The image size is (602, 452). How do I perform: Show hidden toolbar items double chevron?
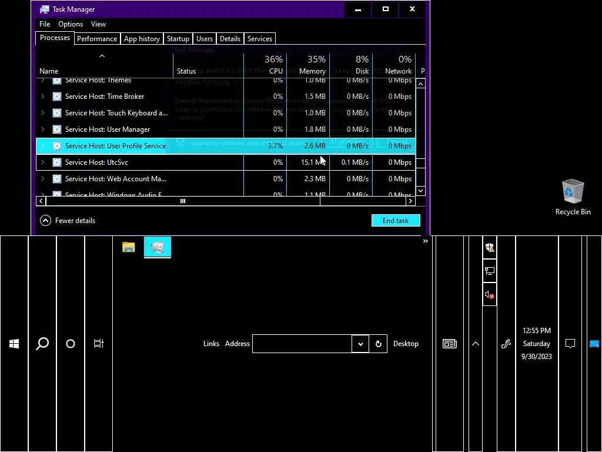click(x=426, y=241)
